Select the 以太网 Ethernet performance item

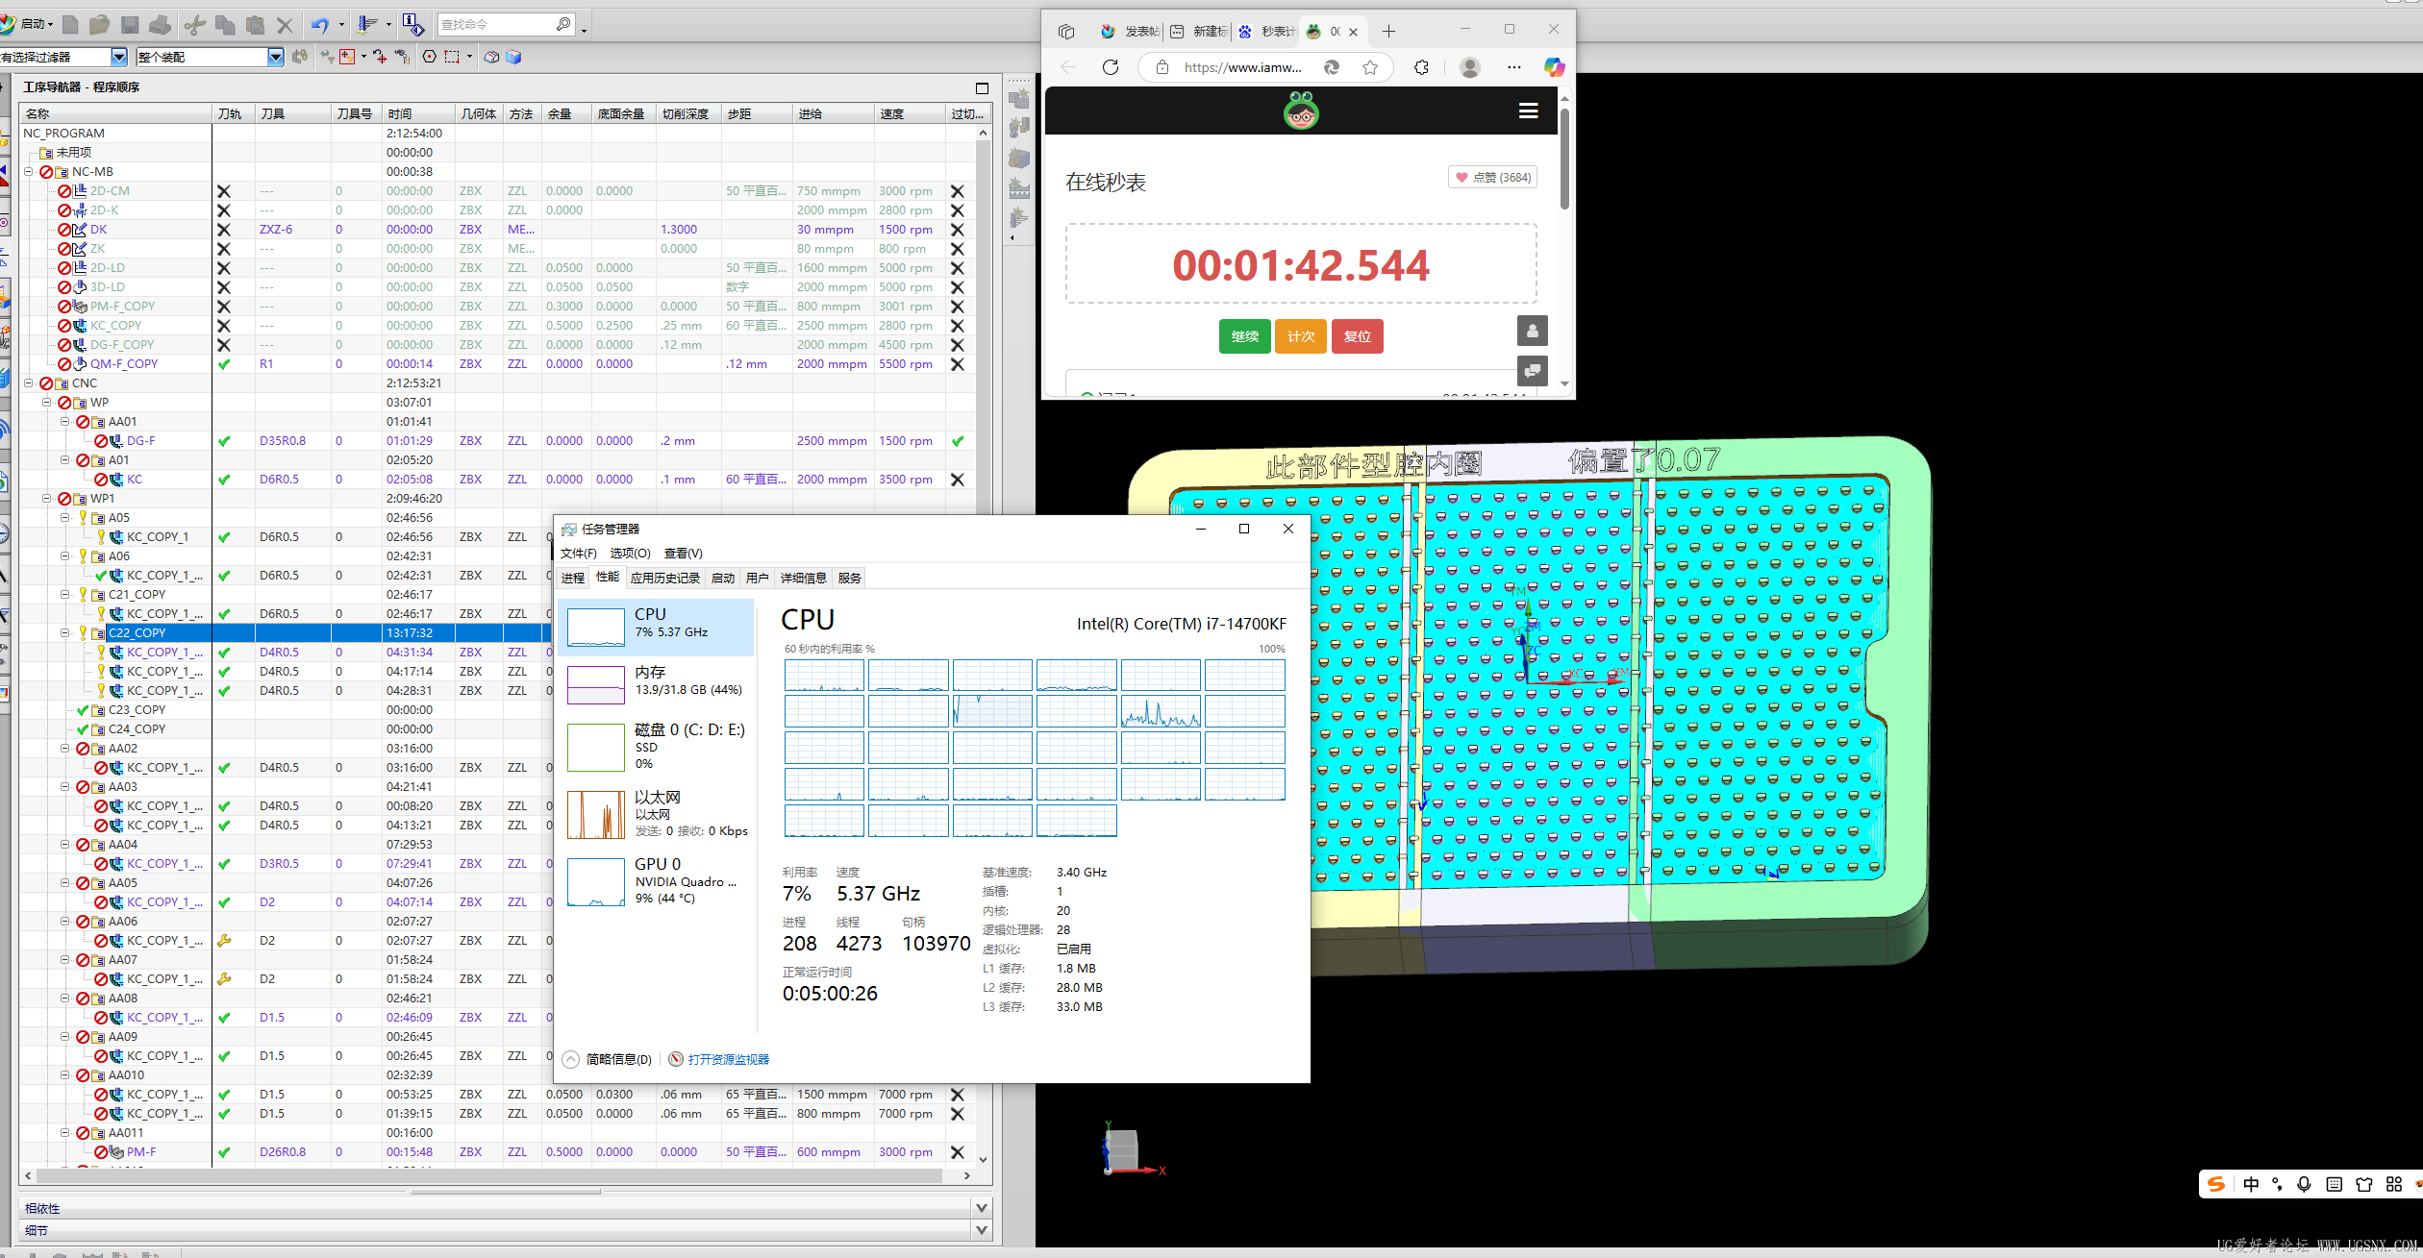click(x=657, y=813)
